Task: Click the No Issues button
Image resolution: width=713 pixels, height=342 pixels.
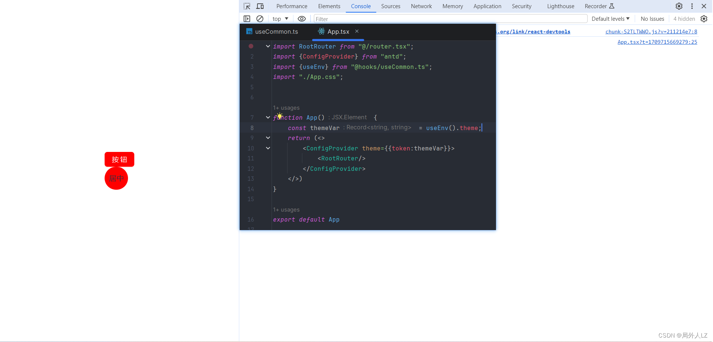Action: [x=652, y=19]
